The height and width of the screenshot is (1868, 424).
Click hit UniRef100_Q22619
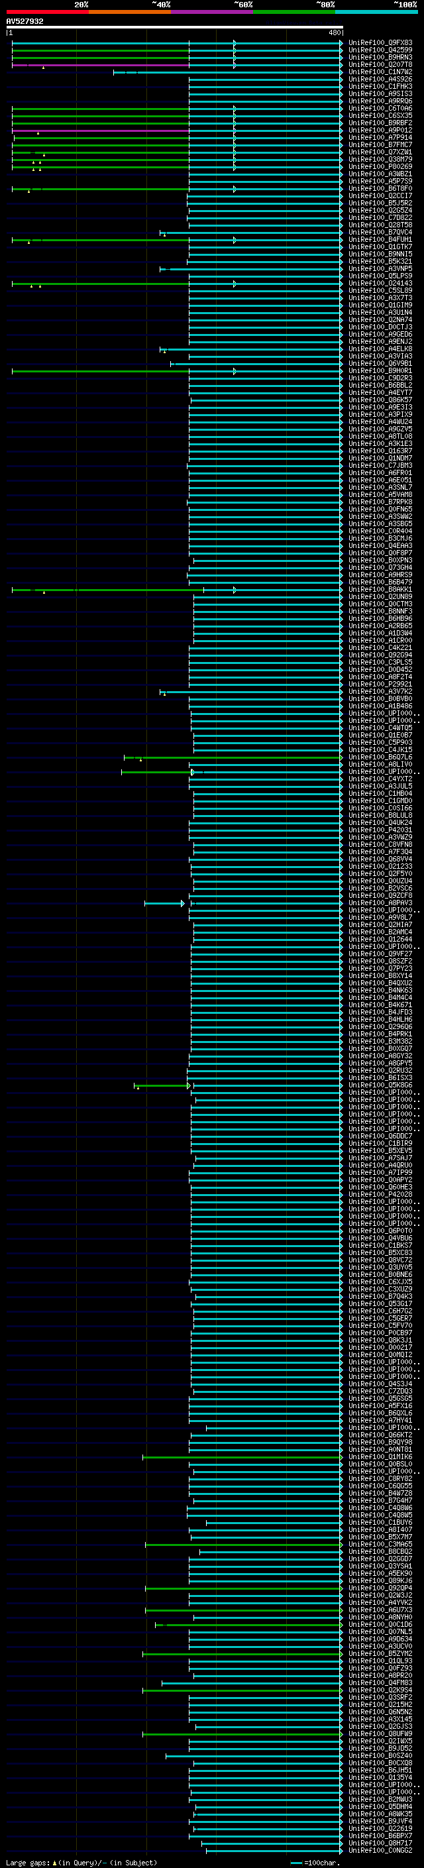click(380, 1829)
